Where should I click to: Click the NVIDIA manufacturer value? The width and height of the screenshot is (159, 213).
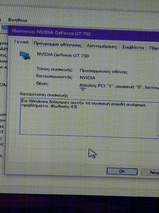tap(87, 78)
